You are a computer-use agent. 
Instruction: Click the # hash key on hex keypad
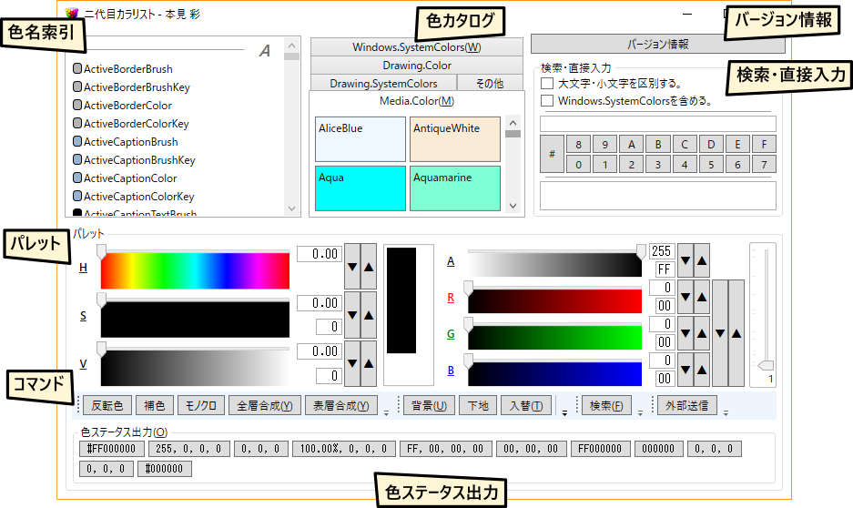pos(552,154)
